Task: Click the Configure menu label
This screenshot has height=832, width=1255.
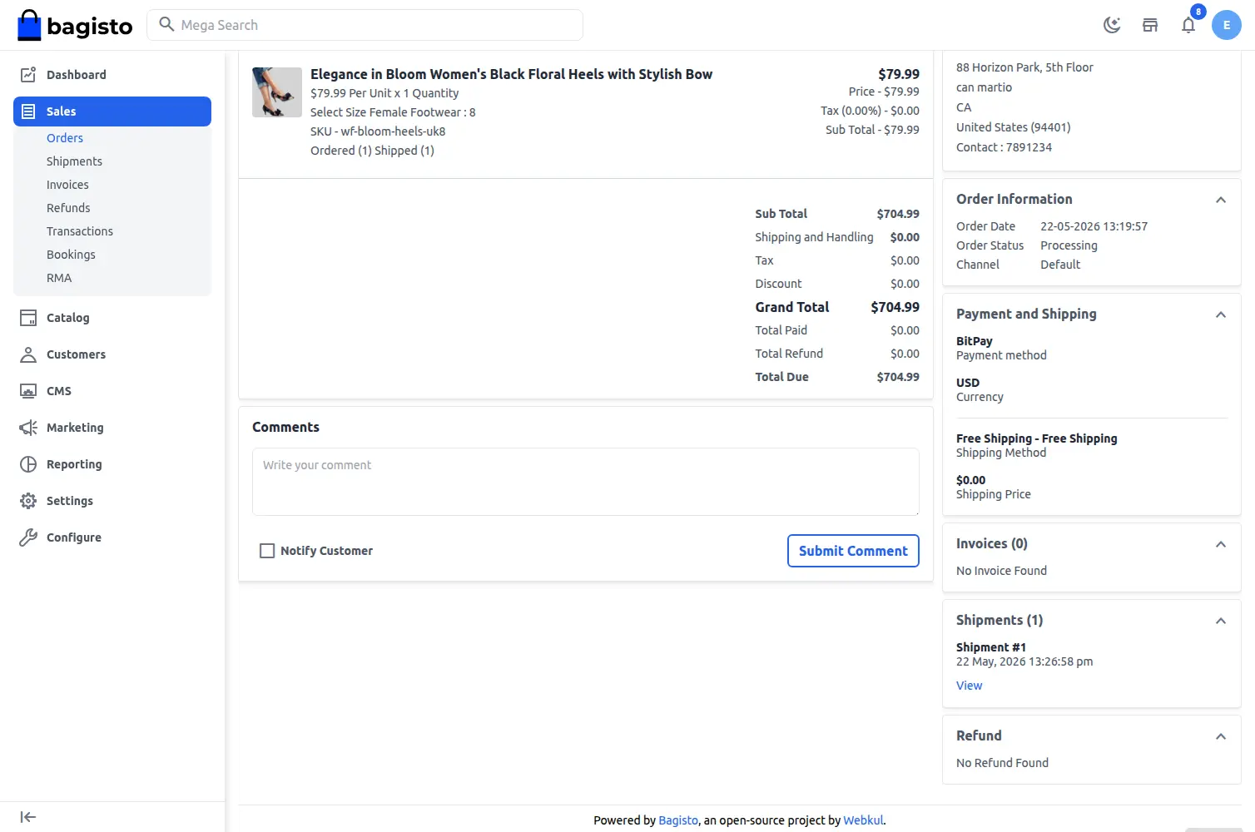Action: (74, 537)
